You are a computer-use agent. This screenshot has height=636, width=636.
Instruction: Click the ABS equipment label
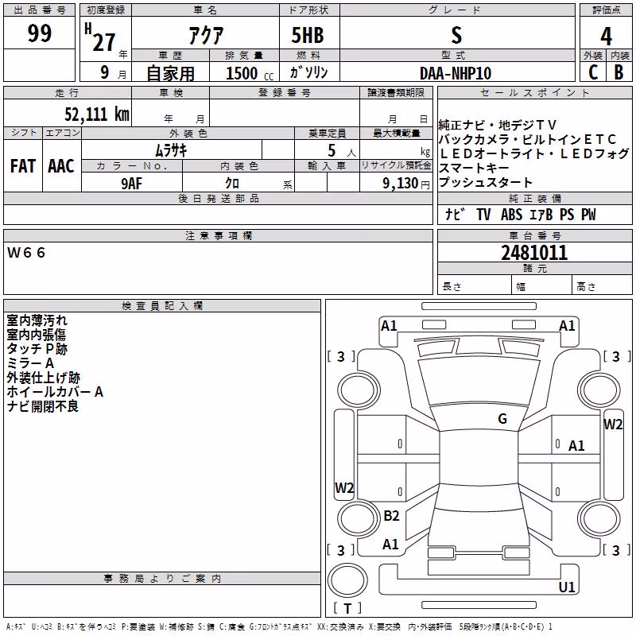(x=511, y=214)
